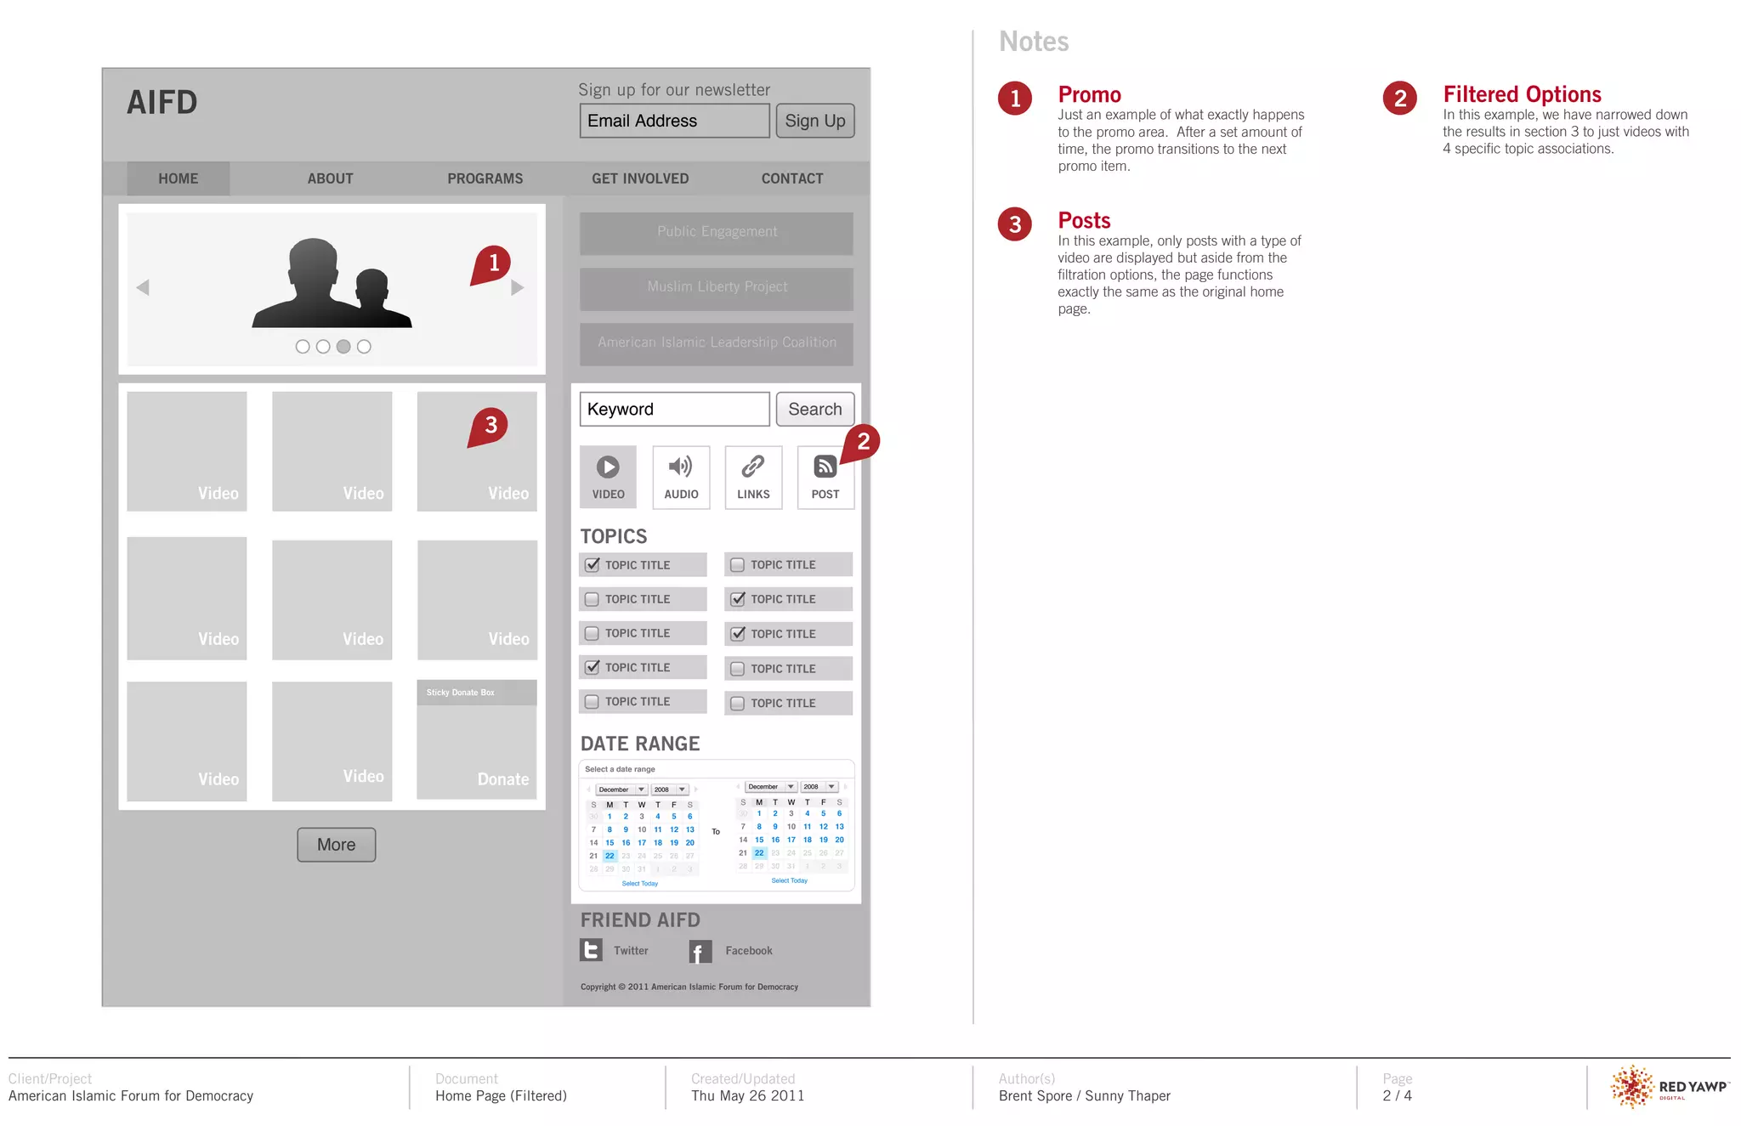Screen dimensions: 1741x1126
Task: Open left calendar December month dropdown
Action: (621, 789)
